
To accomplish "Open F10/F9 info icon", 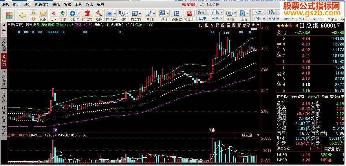I will click(x=135, y=13).
